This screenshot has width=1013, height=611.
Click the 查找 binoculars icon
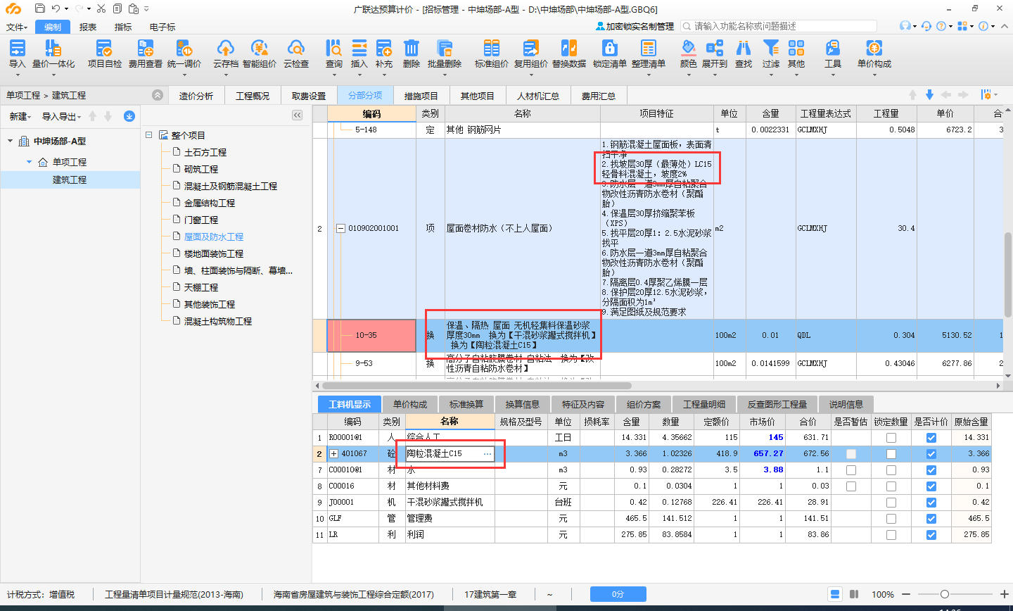[x=743, y=48]
